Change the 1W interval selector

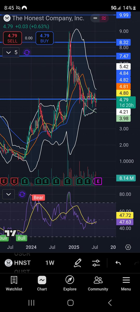click(50, 263)
